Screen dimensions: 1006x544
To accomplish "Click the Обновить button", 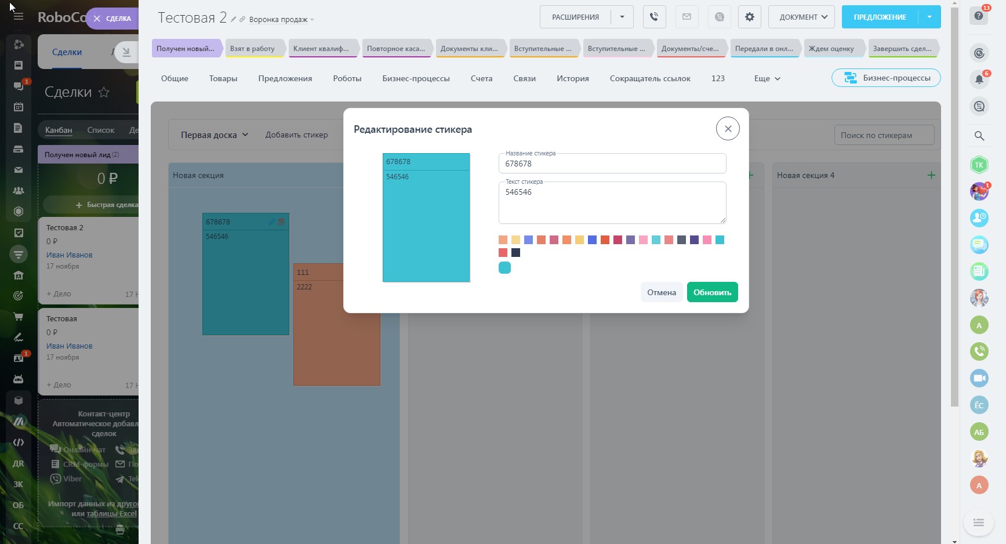I will click(713, 292).
